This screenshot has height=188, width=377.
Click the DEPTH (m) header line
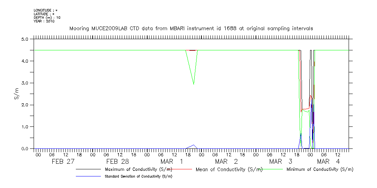point(47,18)
